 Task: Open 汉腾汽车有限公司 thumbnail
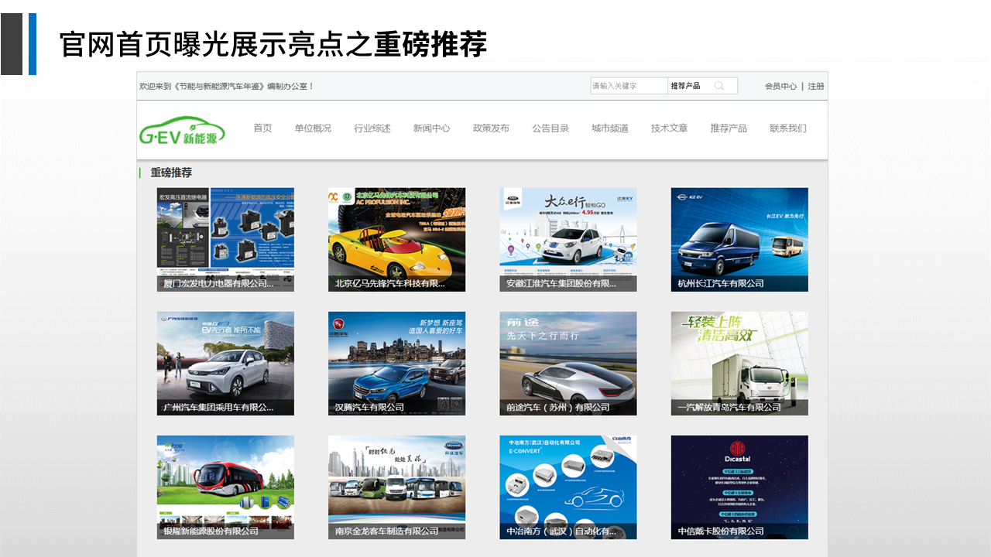pos(396,364)
